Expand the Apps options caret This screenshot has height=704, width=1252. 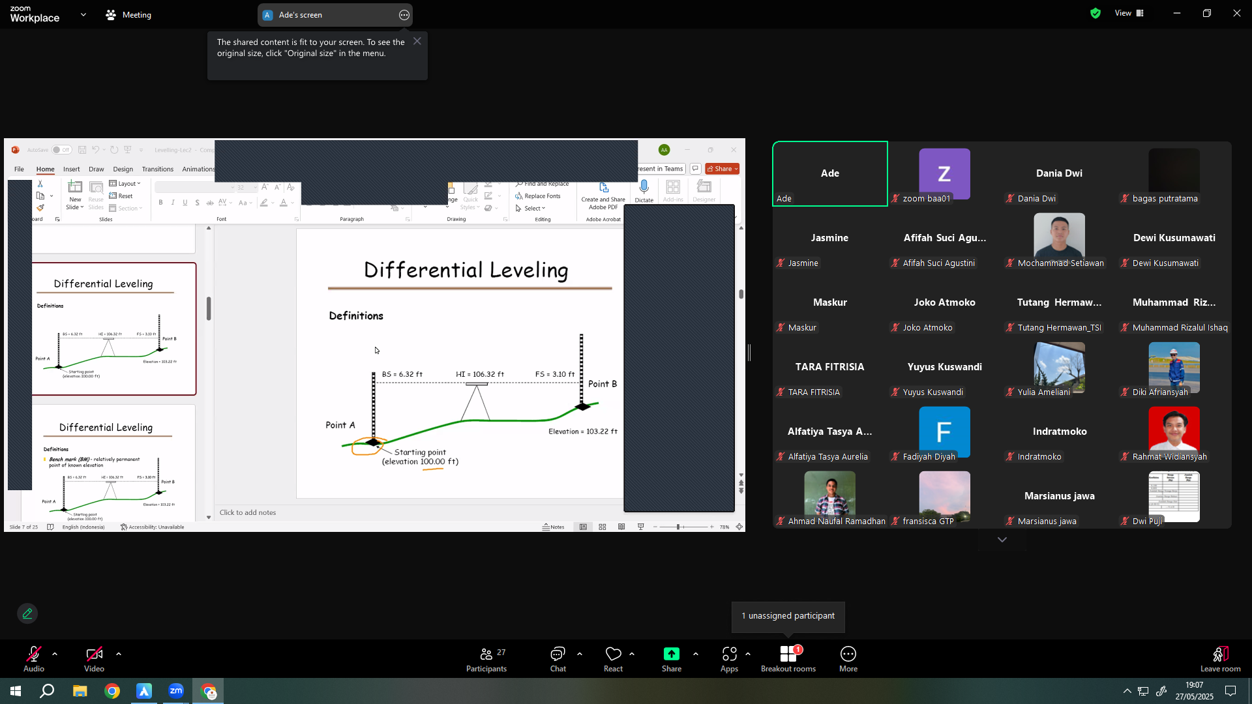tap(748, 653)
